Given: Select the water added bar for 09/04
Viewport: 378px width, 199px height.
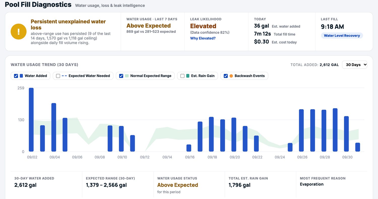Looking at the screenshot, I should pos(54,127).
